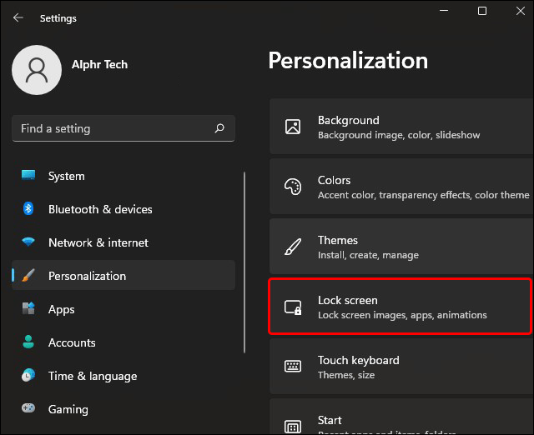Click the back arrow in Settings
Screen dimensions: 534x435
coord(18,17)
